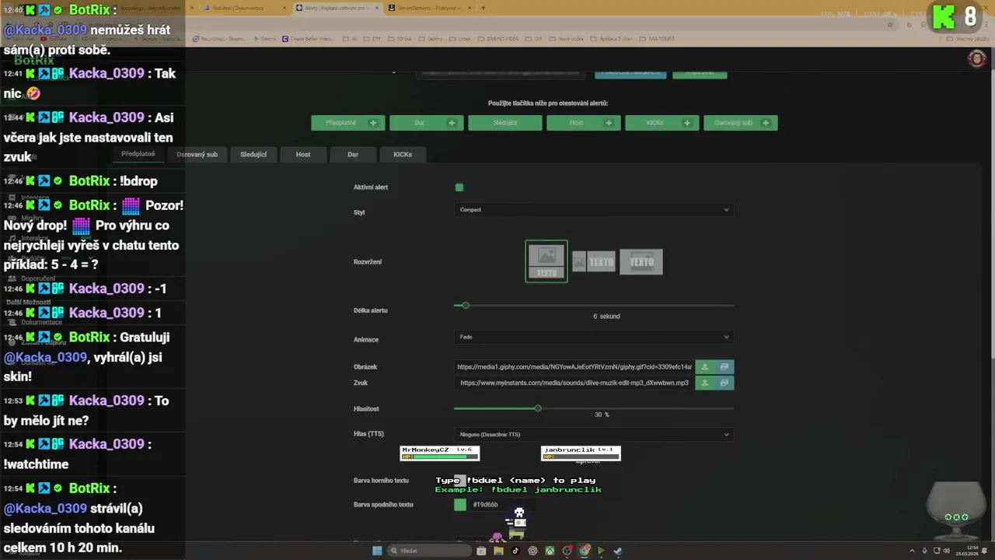Open the Windows Start menu
Image resolution: width=995 pixels, height=560 pixels.
coord(377,551)
